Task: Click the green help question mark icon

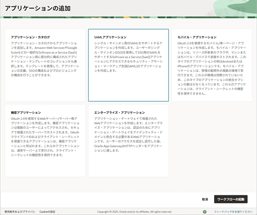Action: click(x=204, y=212)
